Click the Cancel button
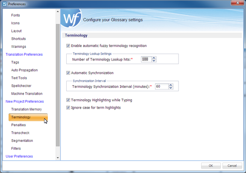This screenshot has height=173, width=246. point(232,166)
